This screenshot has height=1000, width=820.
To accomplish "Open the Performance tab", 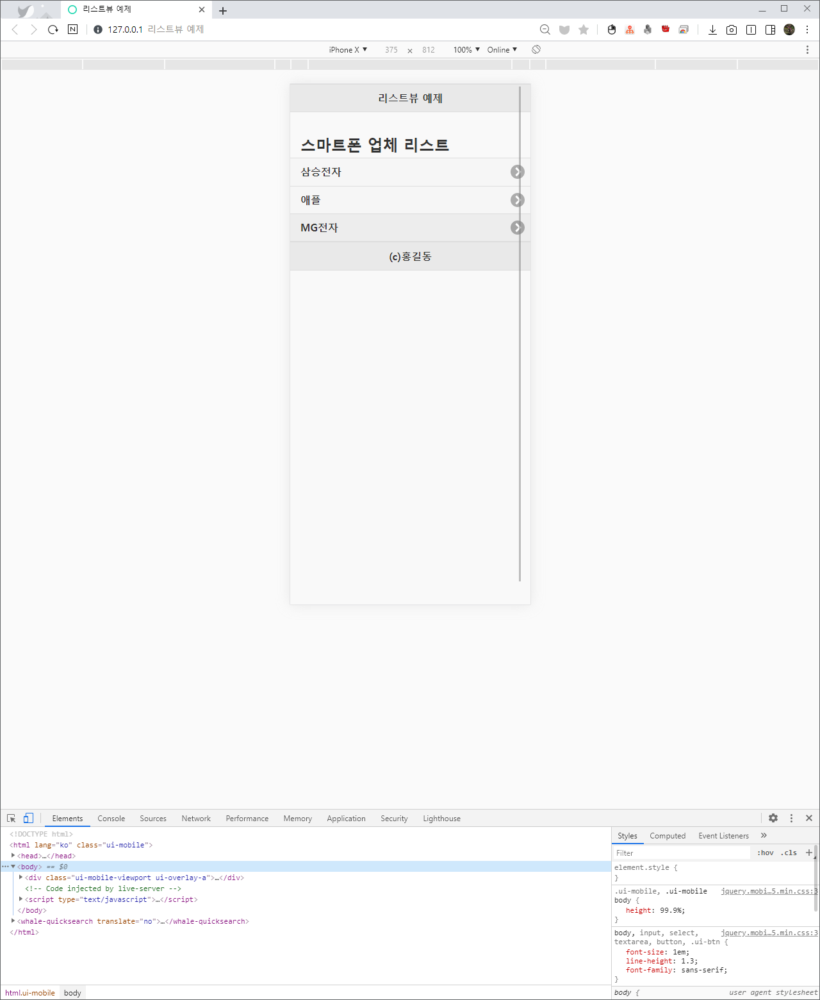I will tap(247, 819).
